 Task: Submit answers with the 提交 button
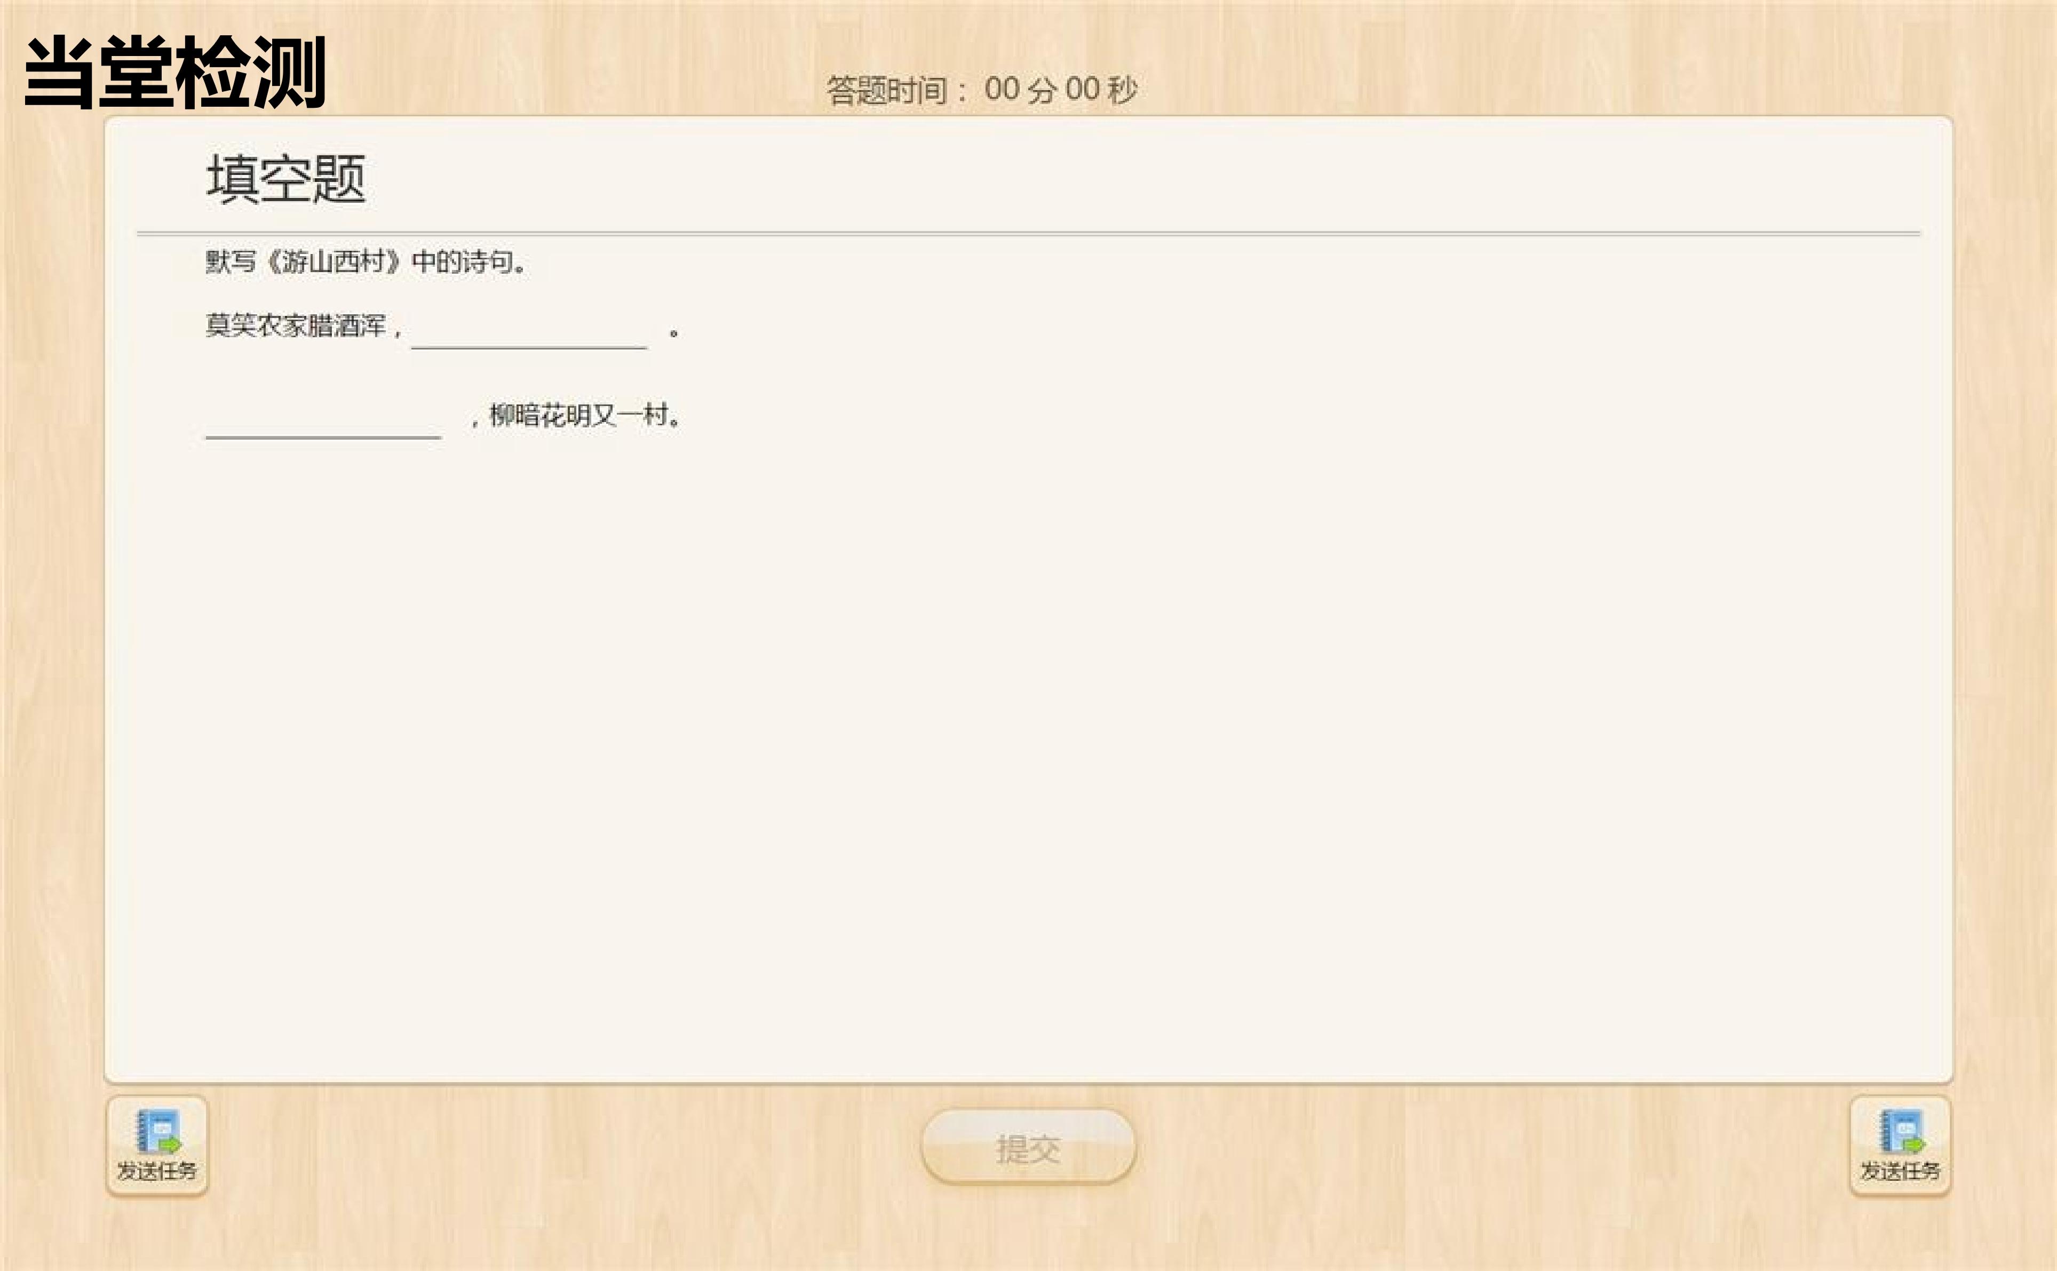pyautogui.click(x=1028, y=1147)
